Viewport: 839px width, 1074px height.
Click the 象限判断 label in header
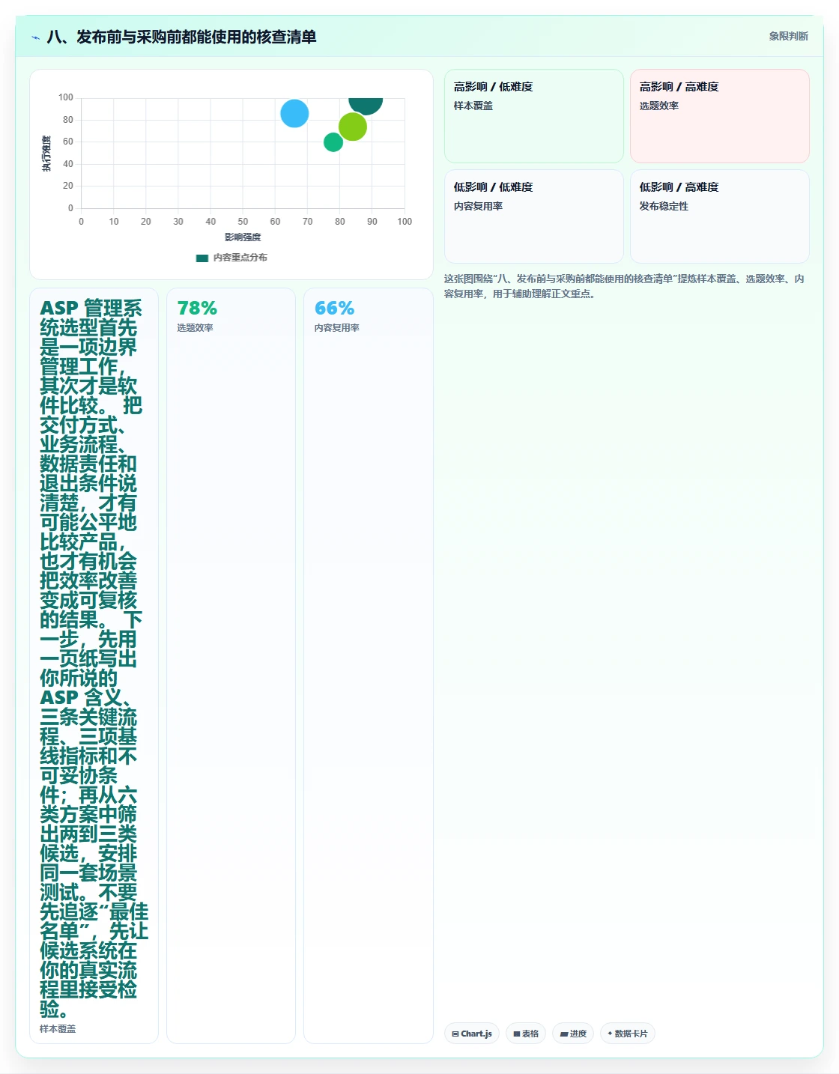pyautogui.click(x=788, y=36)
